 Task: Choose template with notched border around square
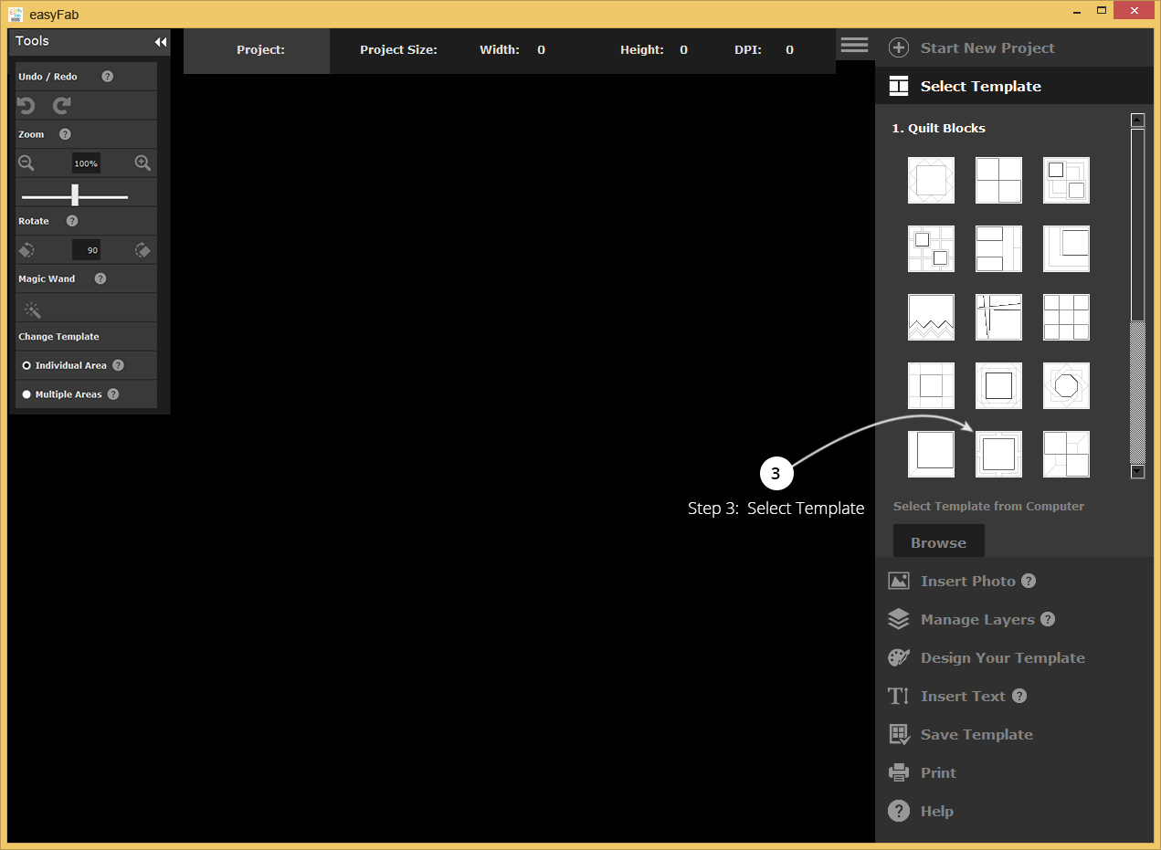tap(998, 454)
